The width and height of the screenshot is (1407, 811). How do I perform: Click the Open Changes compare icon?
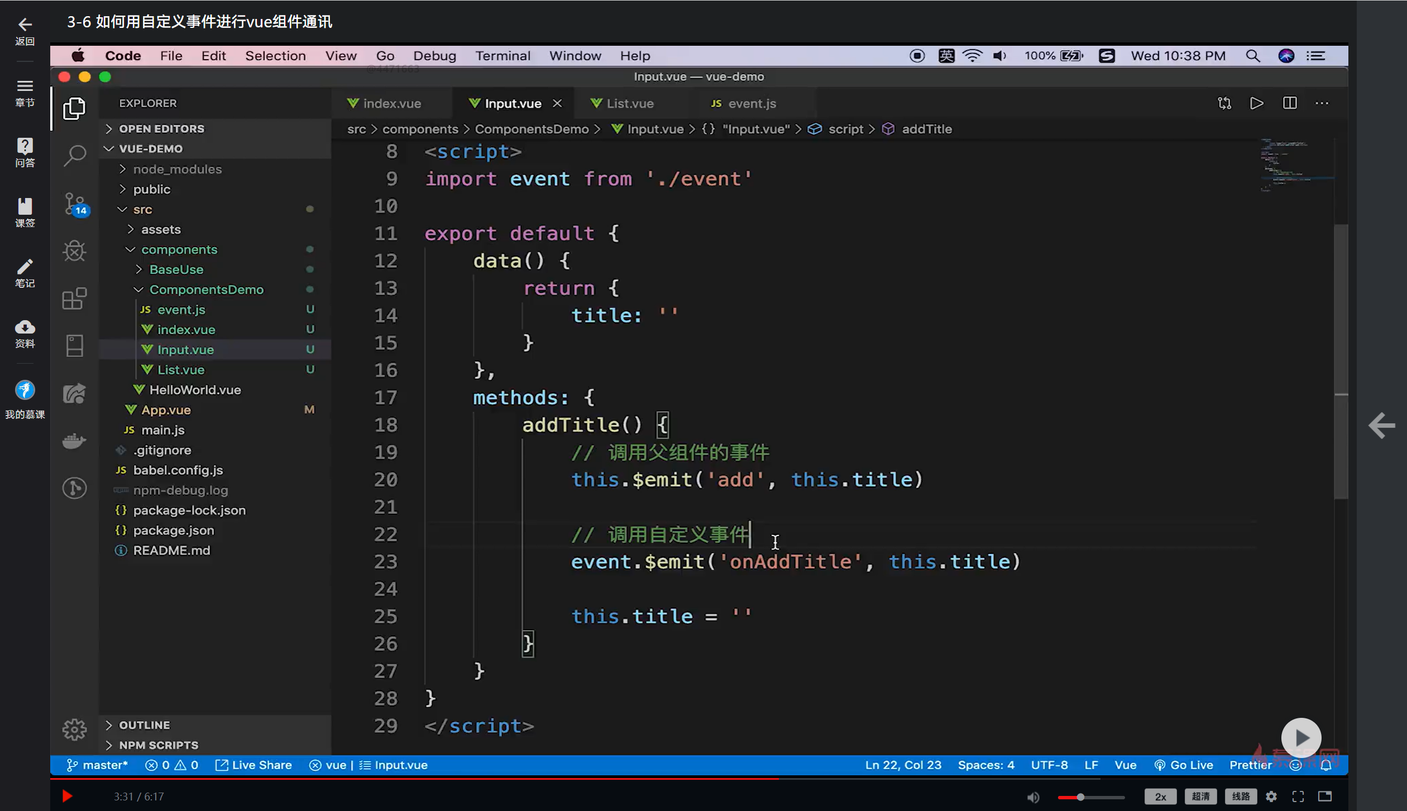pyautogui.click(x=1224, y=103)
